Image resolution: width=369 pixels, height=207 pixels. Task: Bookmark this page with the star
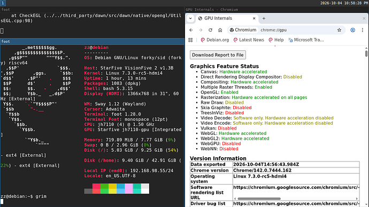(339, 30)
